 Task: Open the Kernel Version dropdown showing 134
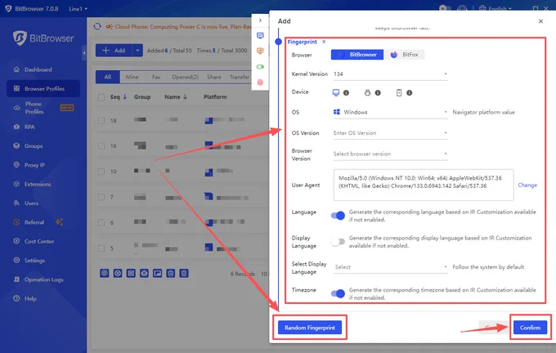(x=389, y=74)
